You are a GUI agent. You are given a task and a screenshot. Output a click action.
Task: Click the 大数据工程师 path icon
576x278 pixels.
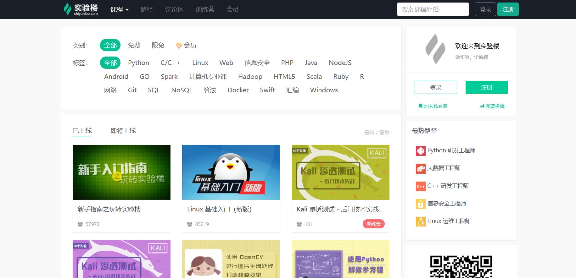click(x=421, y=169)
